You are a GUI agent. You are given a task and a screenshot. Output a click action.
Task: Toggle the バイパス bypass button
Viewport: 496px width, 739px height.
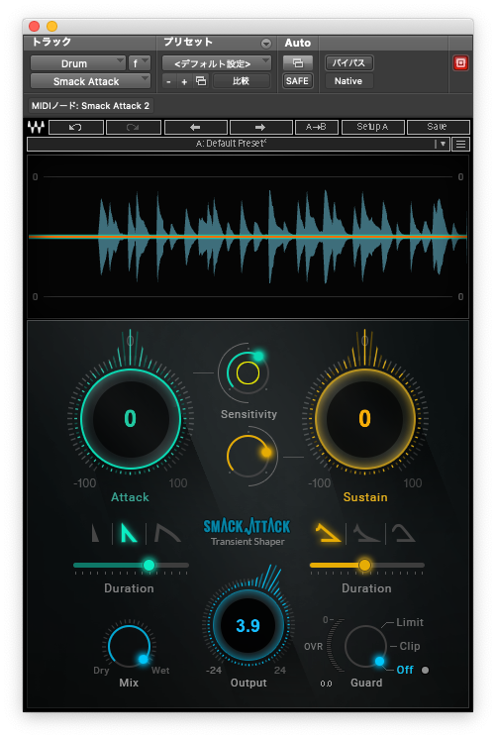pyautogui.click(x=348, y=62)
